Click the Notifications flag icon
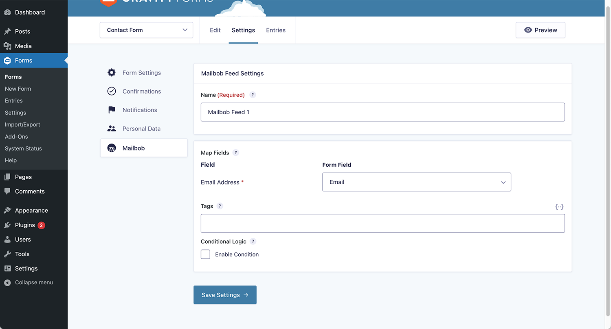This screenshot has width=611, height=329. [112, 110]
